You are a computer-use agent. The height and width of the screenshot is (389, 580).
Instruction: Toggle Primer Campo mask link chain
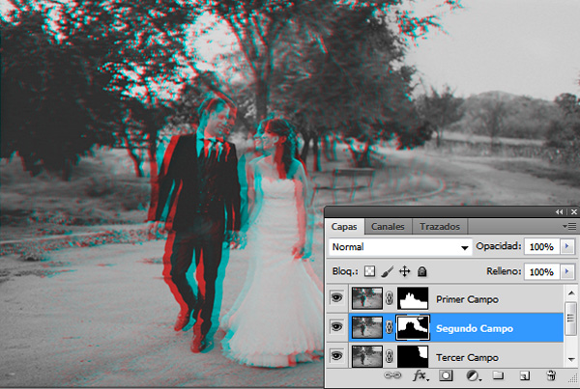click(x=390, y=298)
